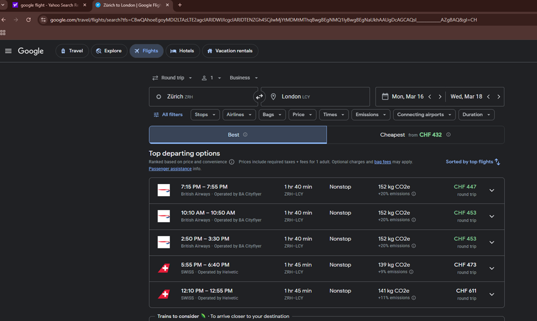Expand the 12:10 PM SWISS flight details
The width and height of the screenshot is (537, 321).
pos(492,294)
